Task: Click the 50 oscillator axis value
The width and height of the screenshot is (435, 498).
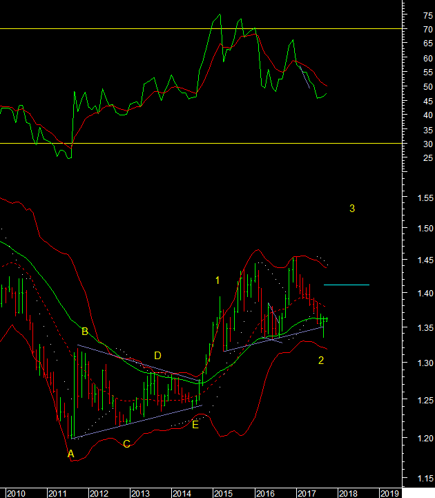Action: pyautogui.click(x=428, y=87)
